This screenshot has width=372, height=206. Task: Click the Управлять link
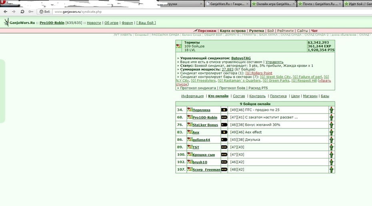coord(274,62)
